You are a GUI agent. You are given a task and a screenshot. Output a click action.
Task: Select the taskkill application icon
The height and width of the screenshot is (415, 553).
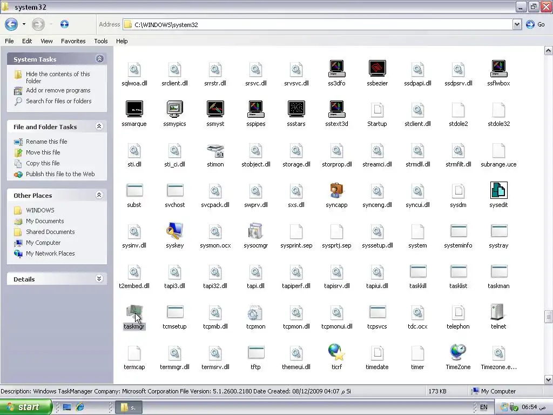418,271
